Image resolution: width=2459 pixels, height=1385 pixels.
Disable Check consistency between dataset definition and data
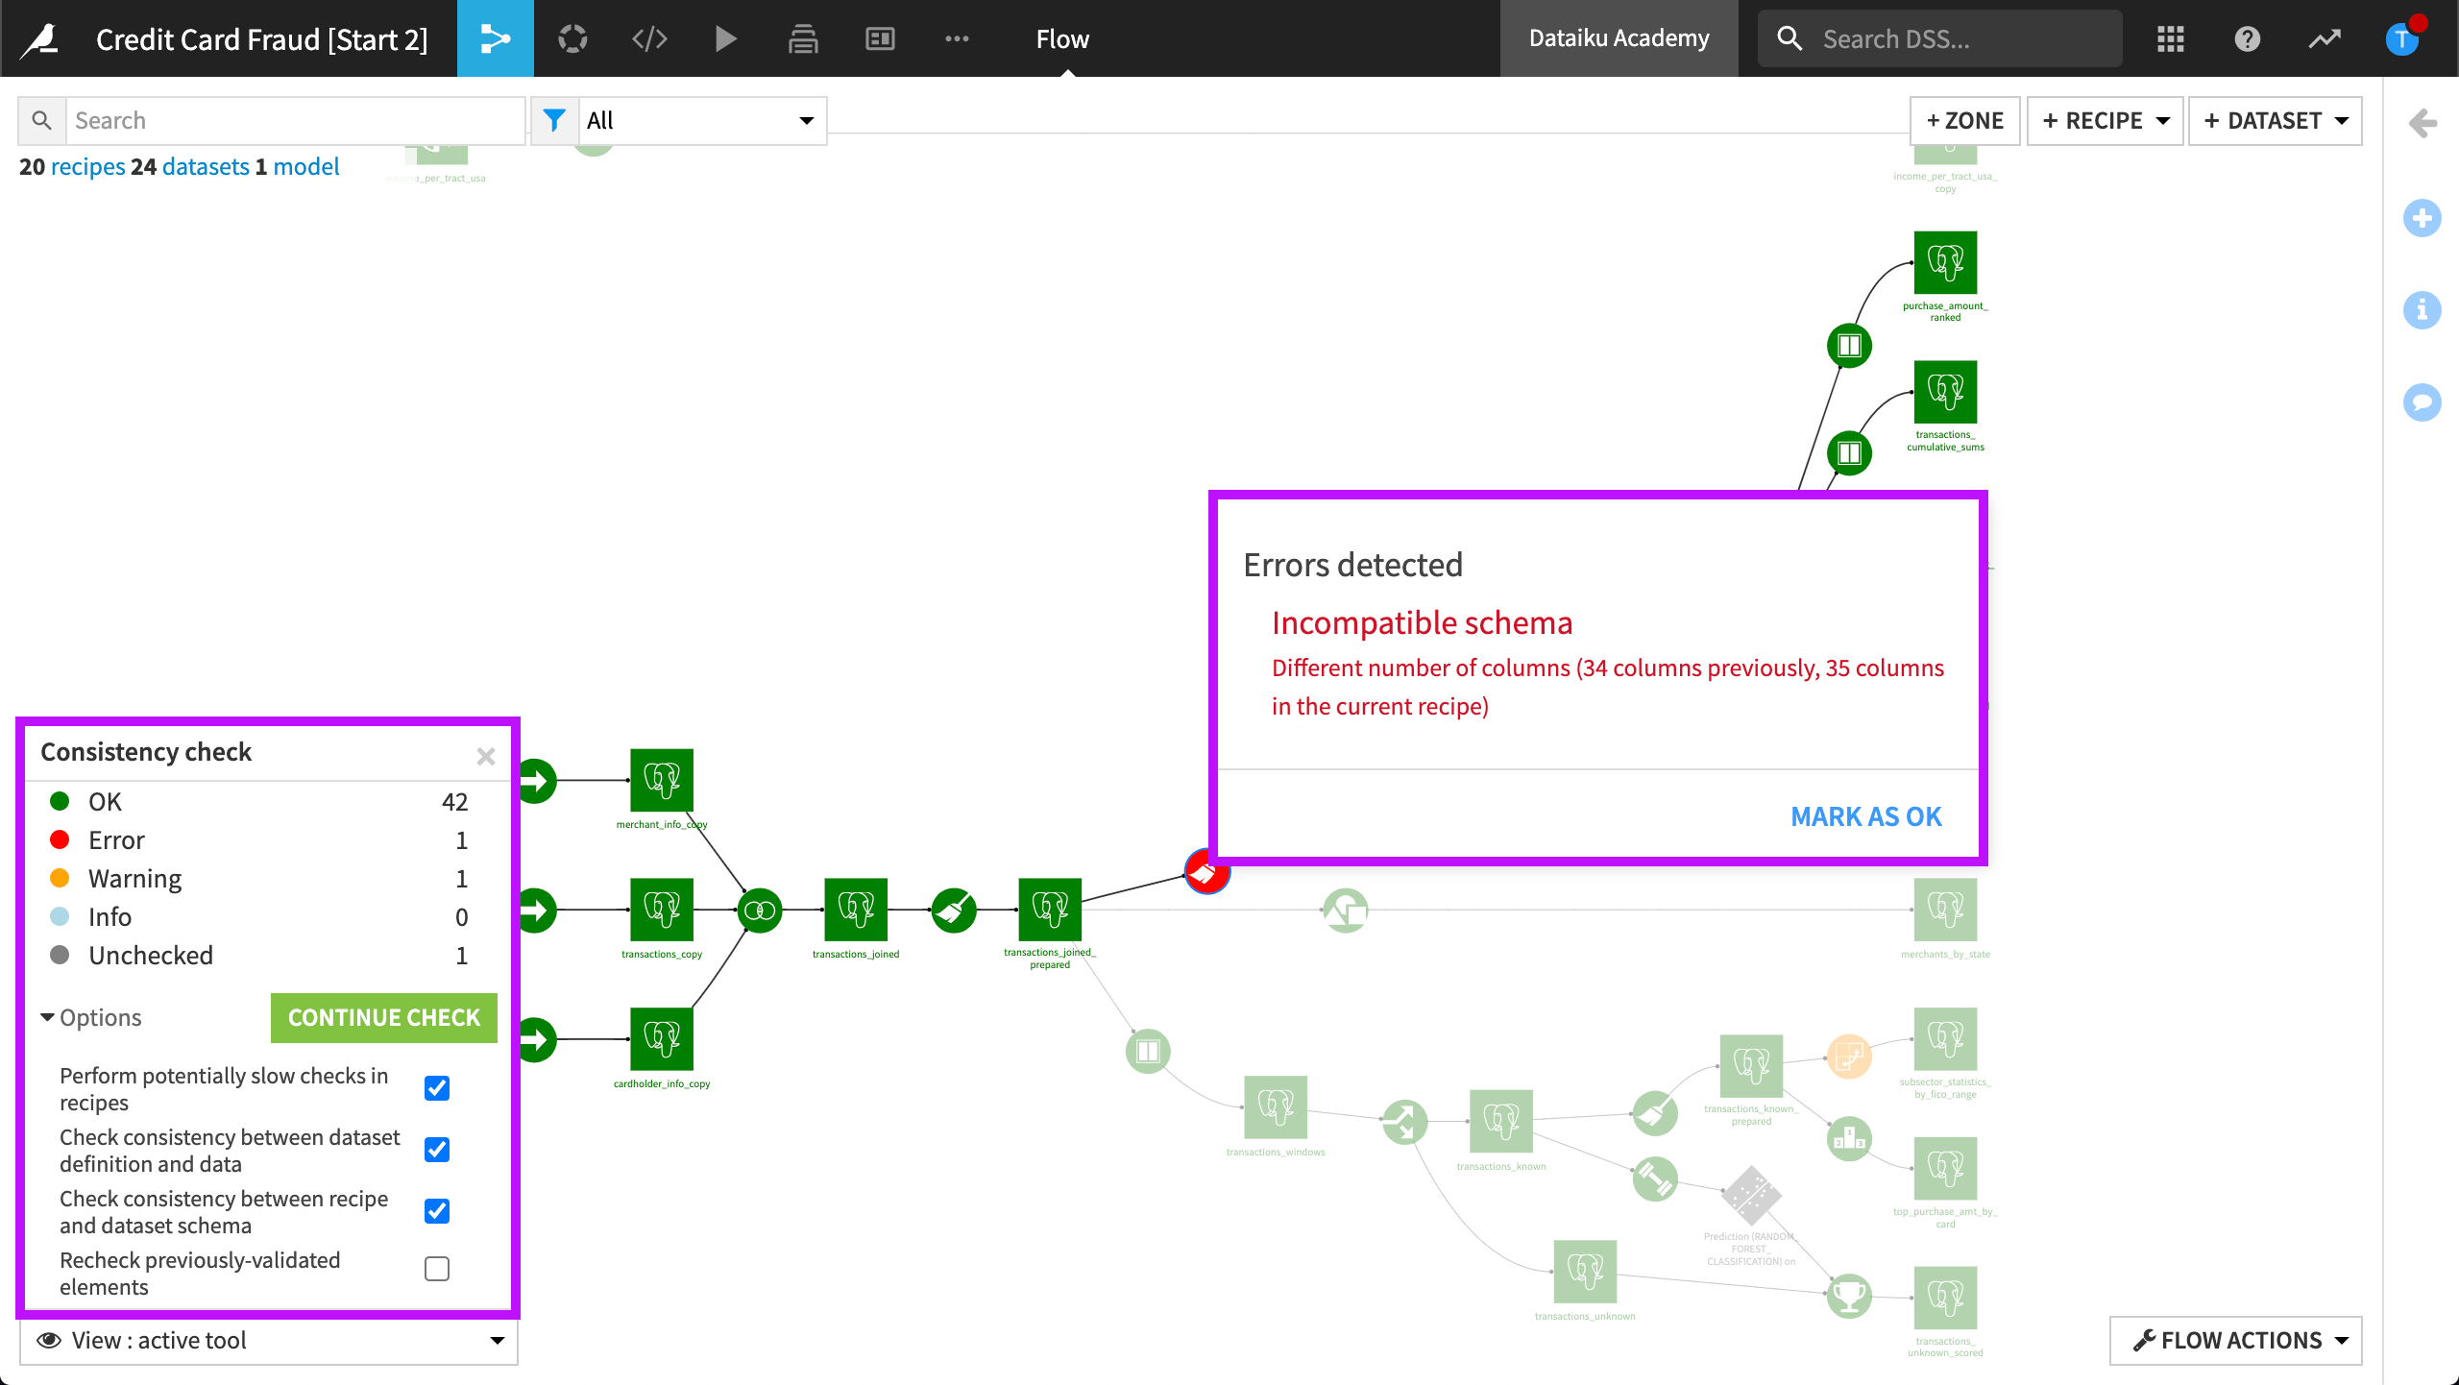tap(437, 1151)
